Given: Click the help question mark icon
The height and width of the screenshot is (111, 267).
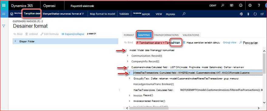Looking at the screenshot, I should pyautogui.click(x=259, y=5).
